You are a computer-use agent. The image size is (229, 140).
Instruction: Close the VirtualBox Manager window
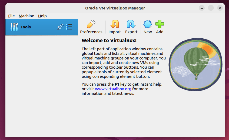pos(220,8)
